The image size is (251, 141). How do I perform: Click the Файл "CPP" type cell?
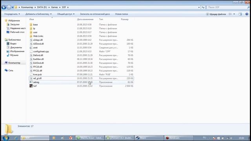coord(105,51)
